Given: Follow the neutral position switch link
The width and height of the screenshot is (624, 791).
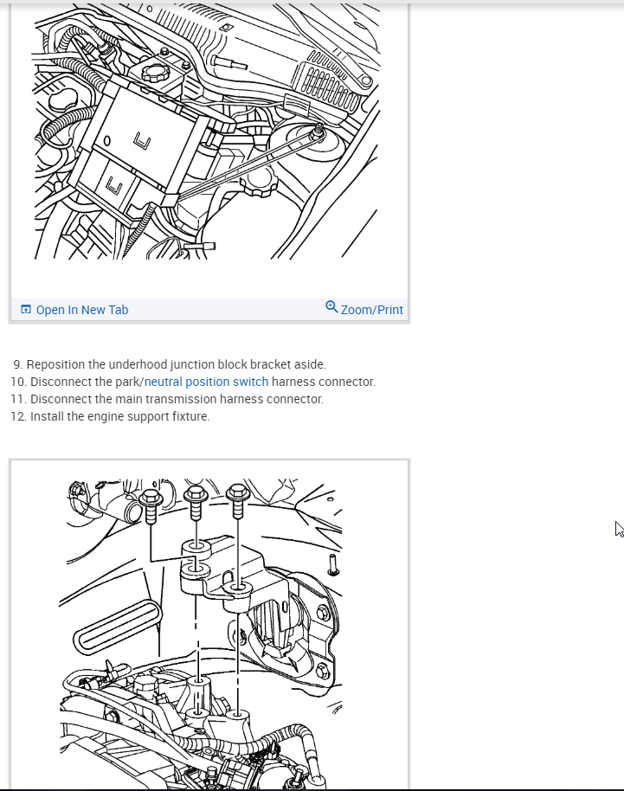Looking at the screenshot, I should 206,382.
